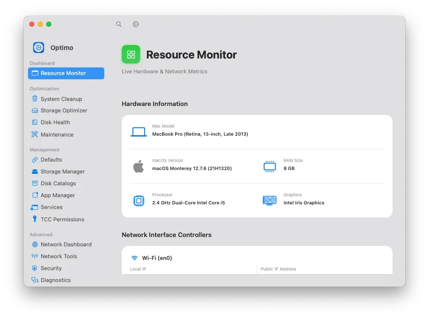The height and width of the screenshot is (318, 429).
Task: Click the macOS Monterey 12.7.6 (21H1320) value
Action: pos(192,168)
